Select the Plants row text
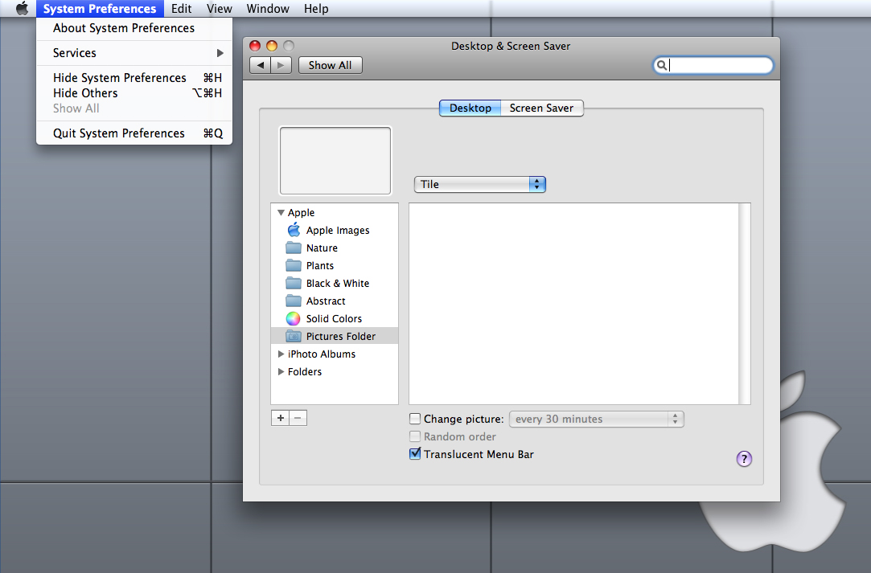This screenshot has height=573, width=871. pos(320,266)
